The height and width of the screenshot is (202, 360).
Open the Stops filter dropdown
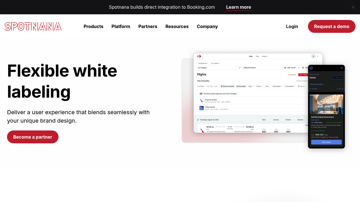[251, 86]
